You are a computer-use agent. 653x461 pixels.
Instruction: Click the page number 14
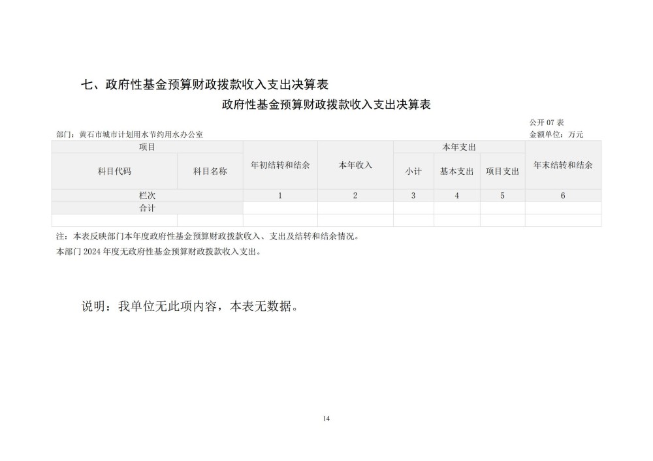[326, 418]
